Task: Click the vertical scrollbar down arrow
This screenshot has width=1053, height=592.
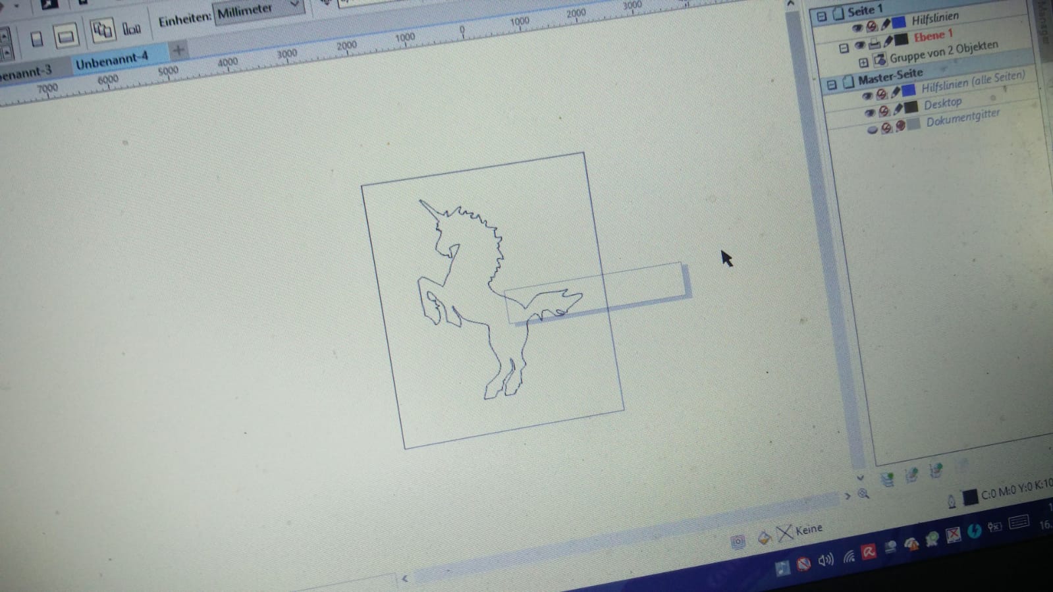Action: (x=860, y=477)
